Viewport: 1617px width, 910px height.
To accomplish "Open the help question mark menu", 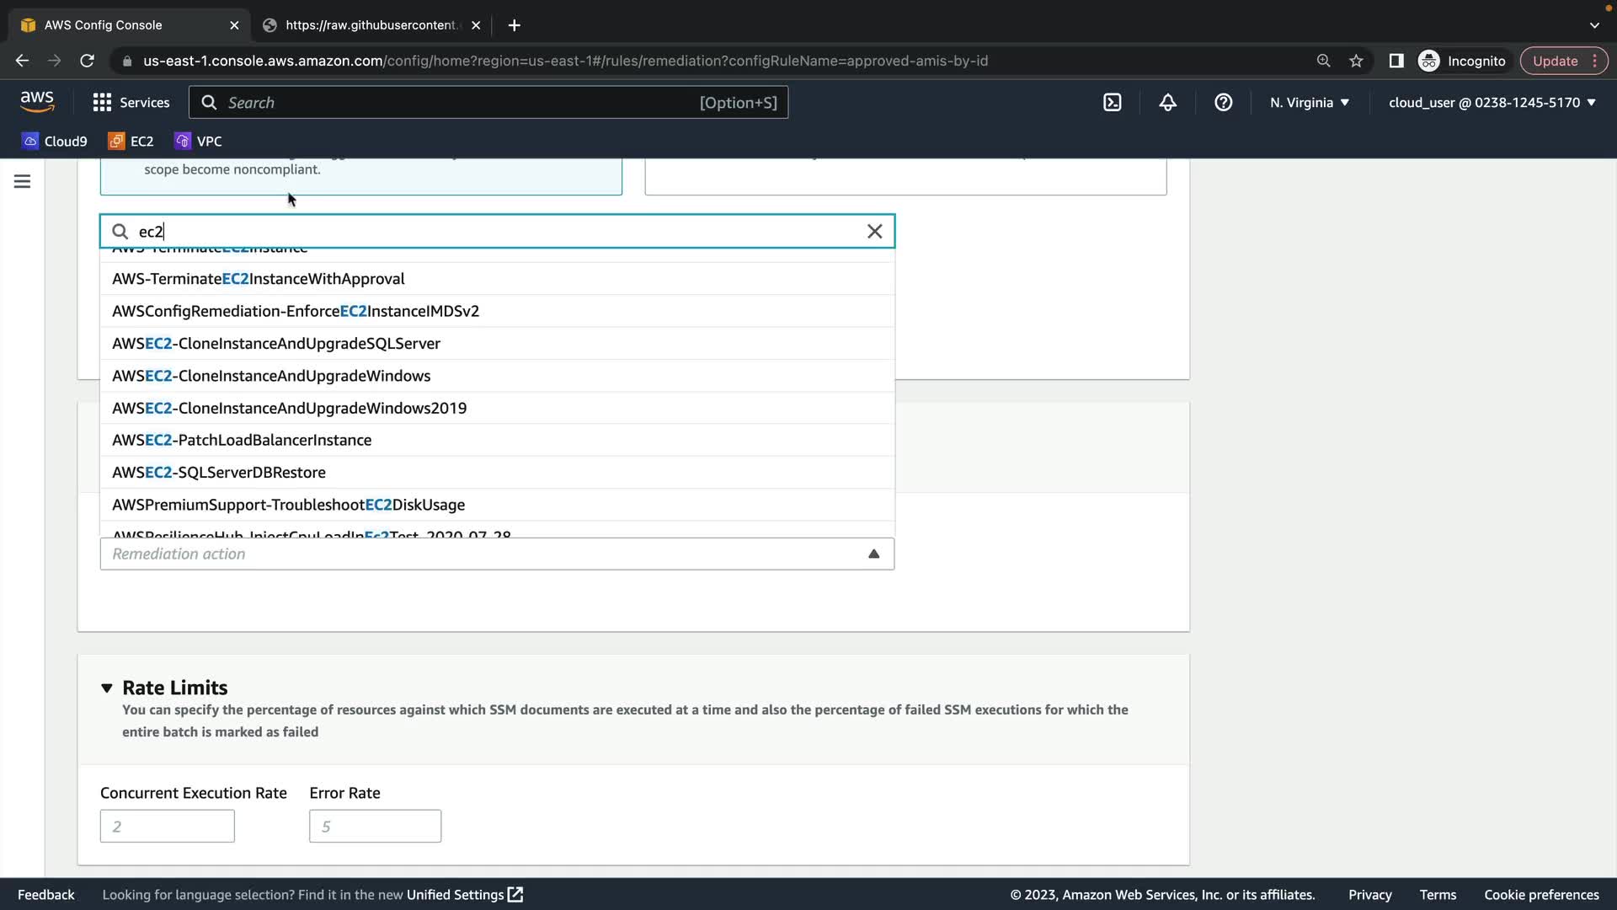I will (1223, 103).
